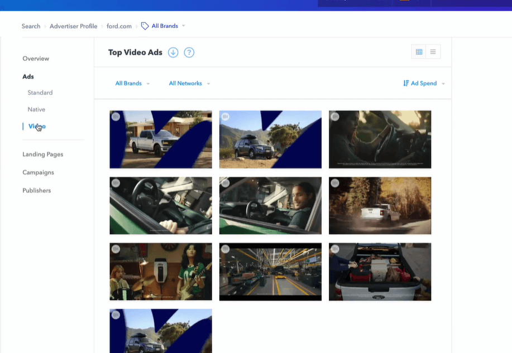The width and height of the screenshot is (512, 353).
Task: Click video badge on factory floor thumbnail
Action: coord(225,249)
